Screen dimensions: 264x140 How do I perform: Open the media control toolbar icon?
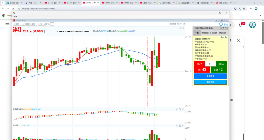251,9
